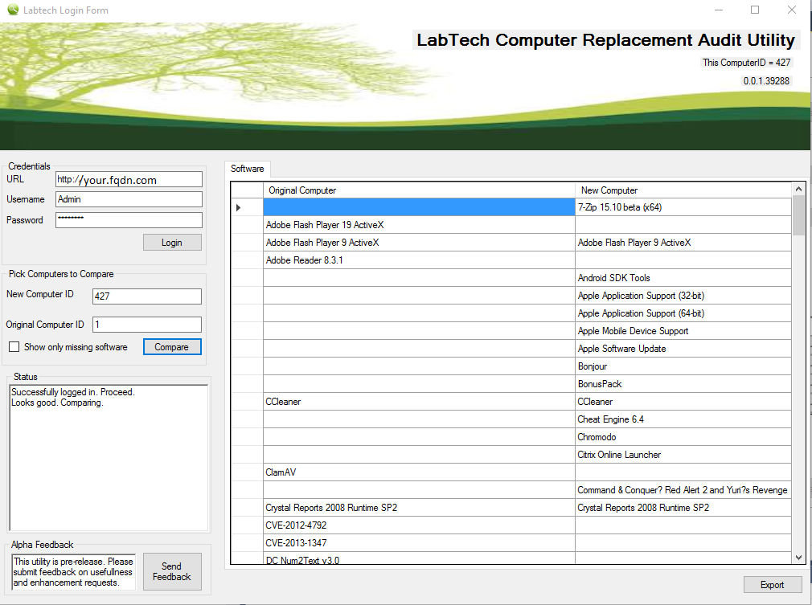Click into the Username field
The image size is (812, 605).
129,199
